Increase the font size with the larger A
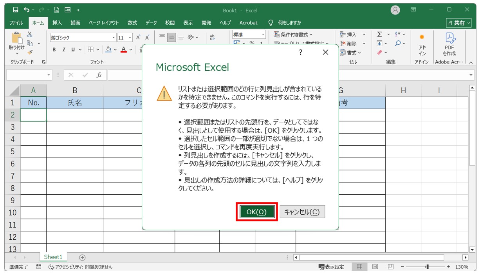 pyautogui.click(x=138, y=38)
